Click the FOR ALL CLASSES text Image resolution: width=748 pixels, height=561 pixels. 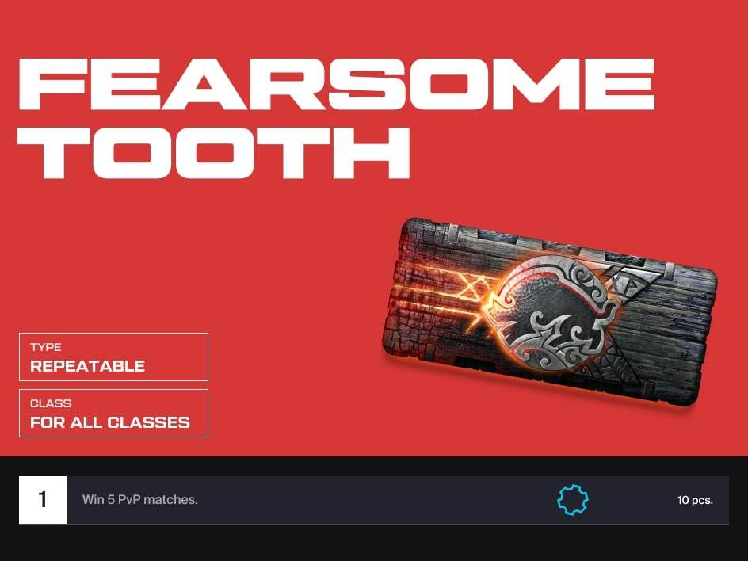click(x=109, y=422)
